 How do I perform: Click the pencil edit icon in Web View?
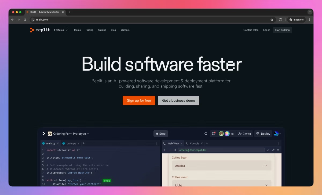point(268,150)
